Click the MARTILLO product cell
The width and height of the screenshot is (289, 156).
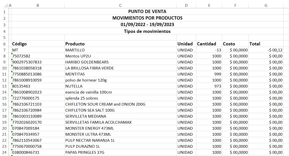coord(120,50)
